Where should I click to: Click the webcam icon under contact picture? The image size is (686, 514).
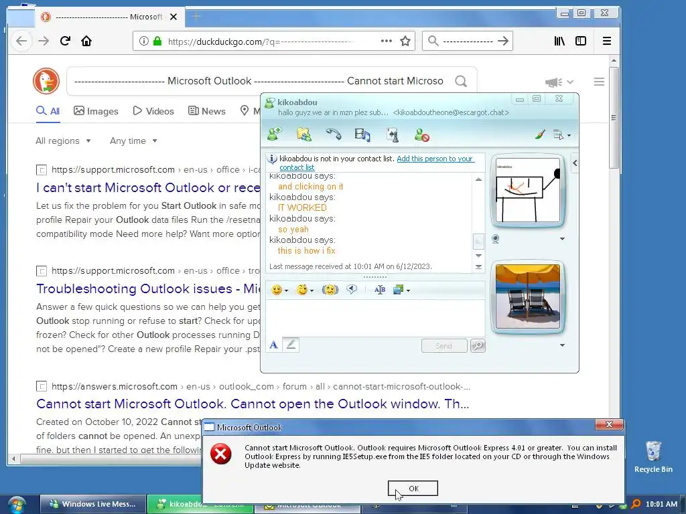[495, 239]
